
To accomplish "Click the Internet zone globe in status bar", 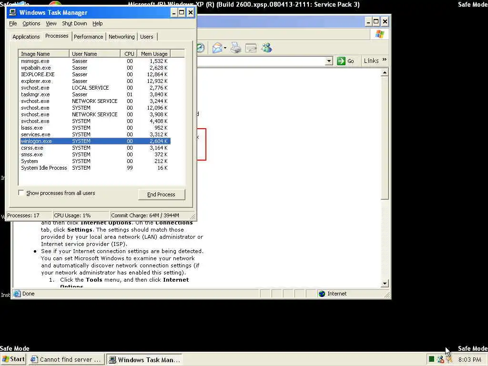I will coord(322,294).
